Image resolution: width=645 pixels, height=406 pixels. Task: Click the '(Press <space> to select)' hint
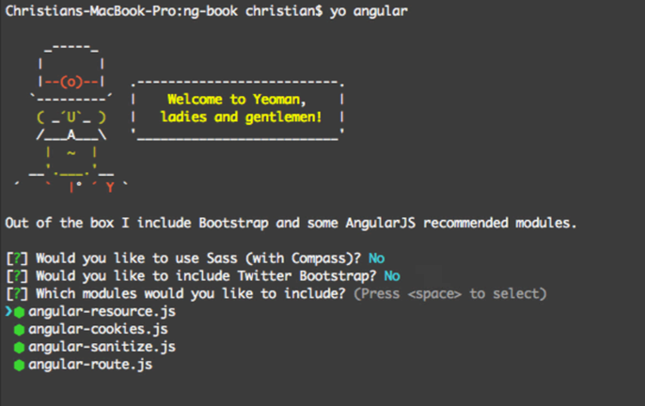pyautogui.click(x=450, y=294)
